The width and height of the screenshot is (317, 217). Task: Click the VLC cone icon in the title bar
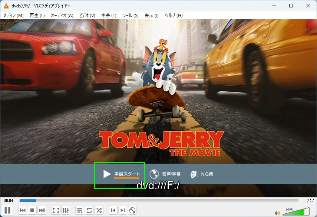click(x=6, y=6)
